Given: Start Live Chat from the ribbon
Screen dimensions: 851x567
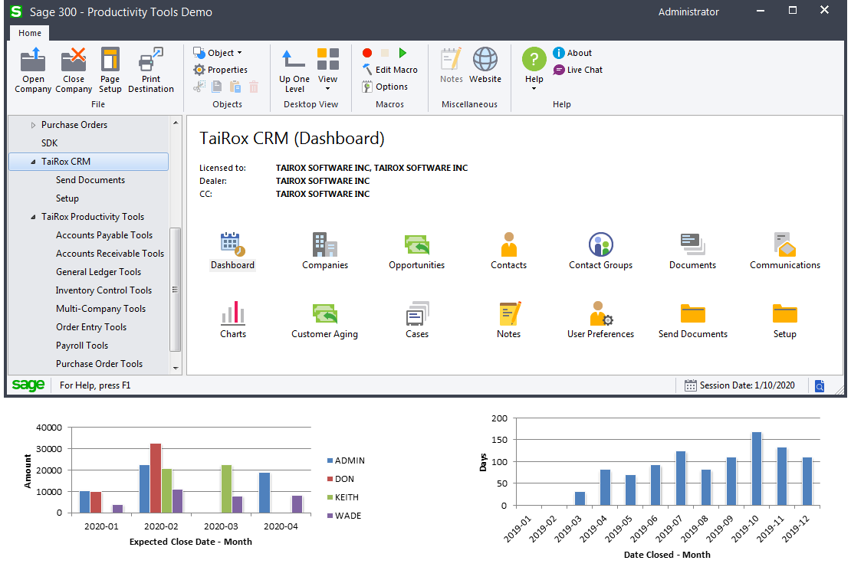Looking at the screenshot, I should 577,70.
